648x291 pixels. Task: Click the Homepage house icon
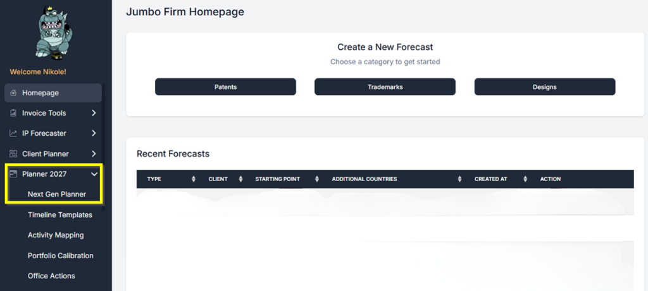13,93
